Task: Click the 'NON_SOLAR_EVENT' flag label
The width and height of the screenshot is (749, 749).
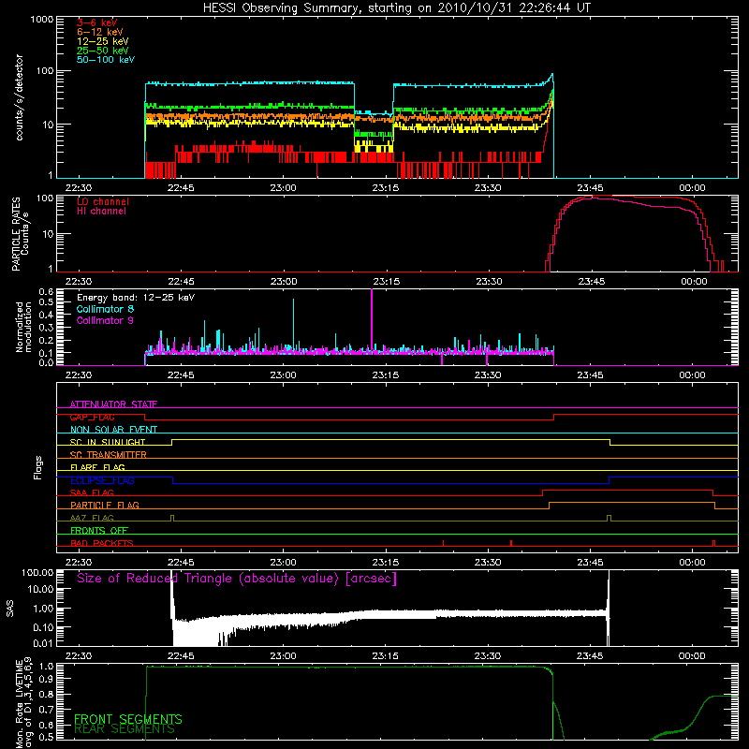Action: pos(113,430)
